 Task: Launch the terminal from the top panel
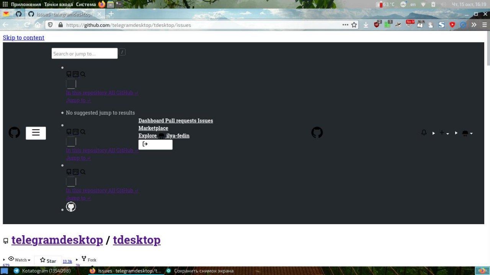(119, 4)
